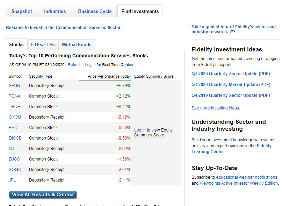Click the -0.62% value in QTT row
Screen dimensions: 282x206
tap(124, 149)
